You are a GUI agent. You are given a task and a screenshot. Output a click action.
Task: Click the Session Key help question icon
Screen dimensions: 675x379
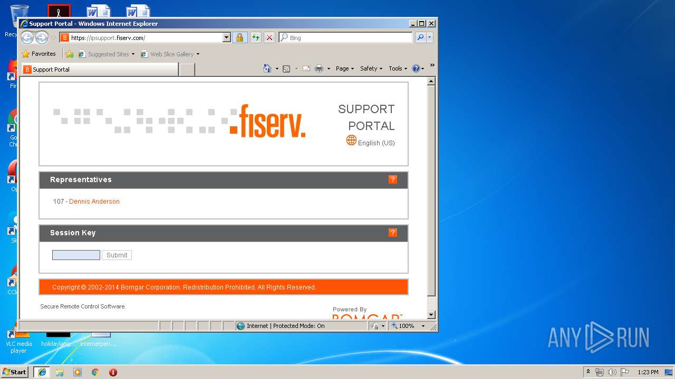coord(393,233)
